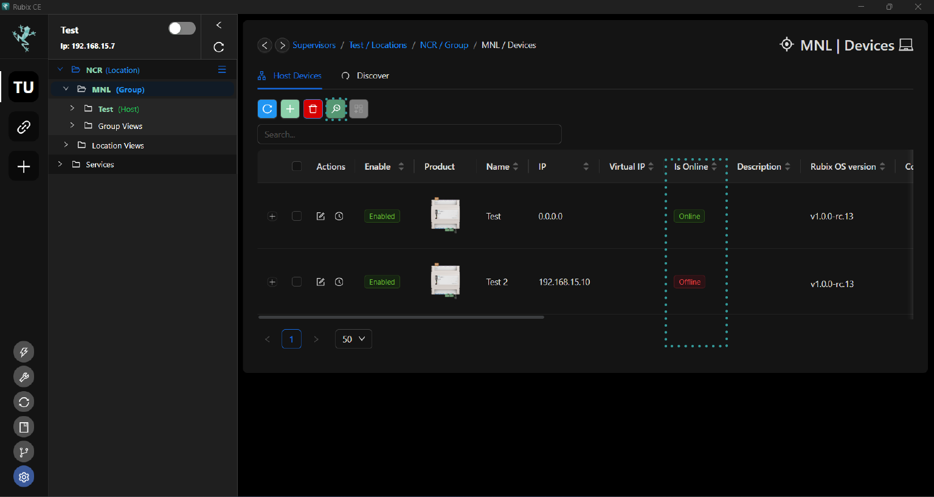Collapse the NCR location tree node

[x=60, y=69]
